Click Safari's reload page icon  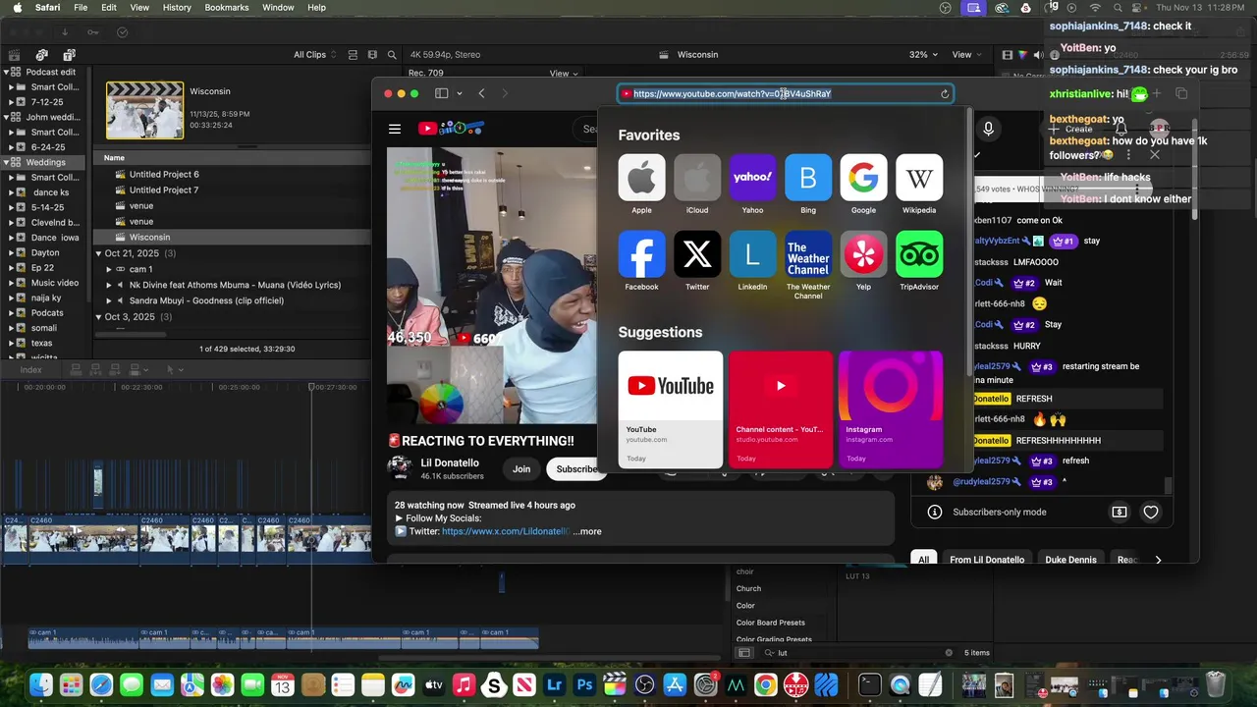click(945, 94)
